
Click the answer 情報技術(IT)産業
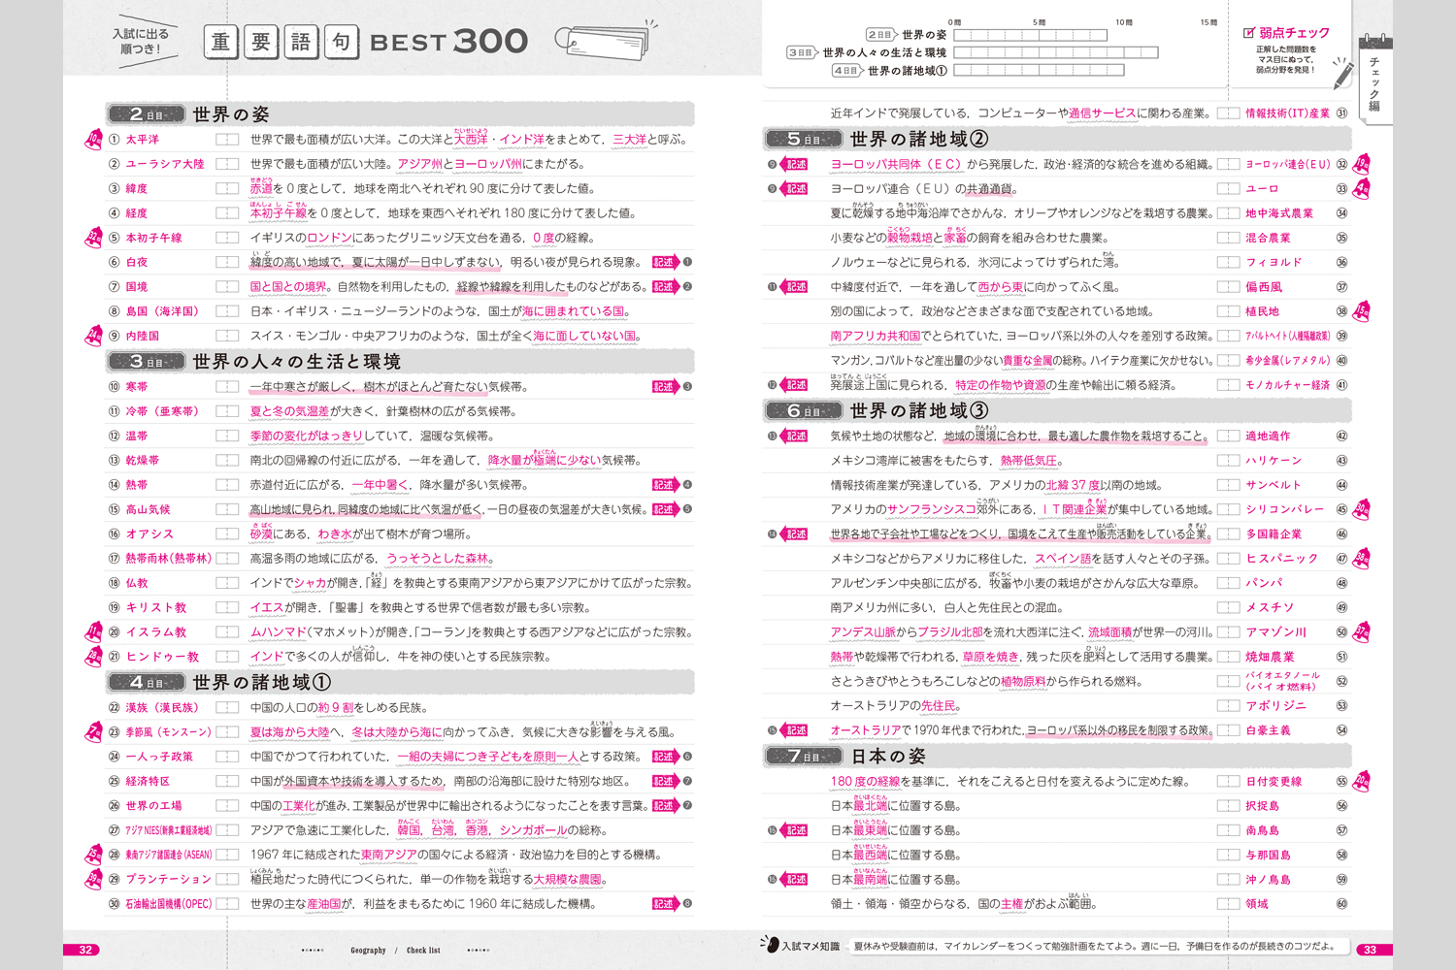pos(1288,113)
